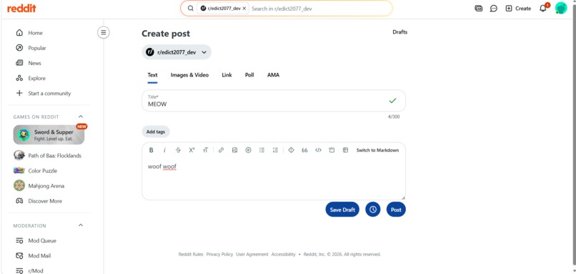The width and height of the screenshot is (576, 274).
Task: Apply superscript formatting
Action: click(x=192, y=150)
